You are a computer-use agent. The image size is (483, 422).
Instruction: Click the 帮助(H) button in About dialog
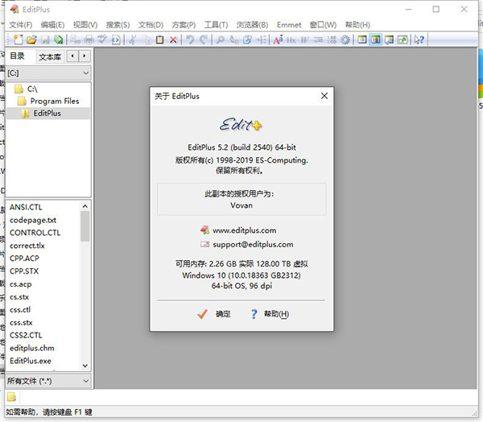(x=269, y=314)
